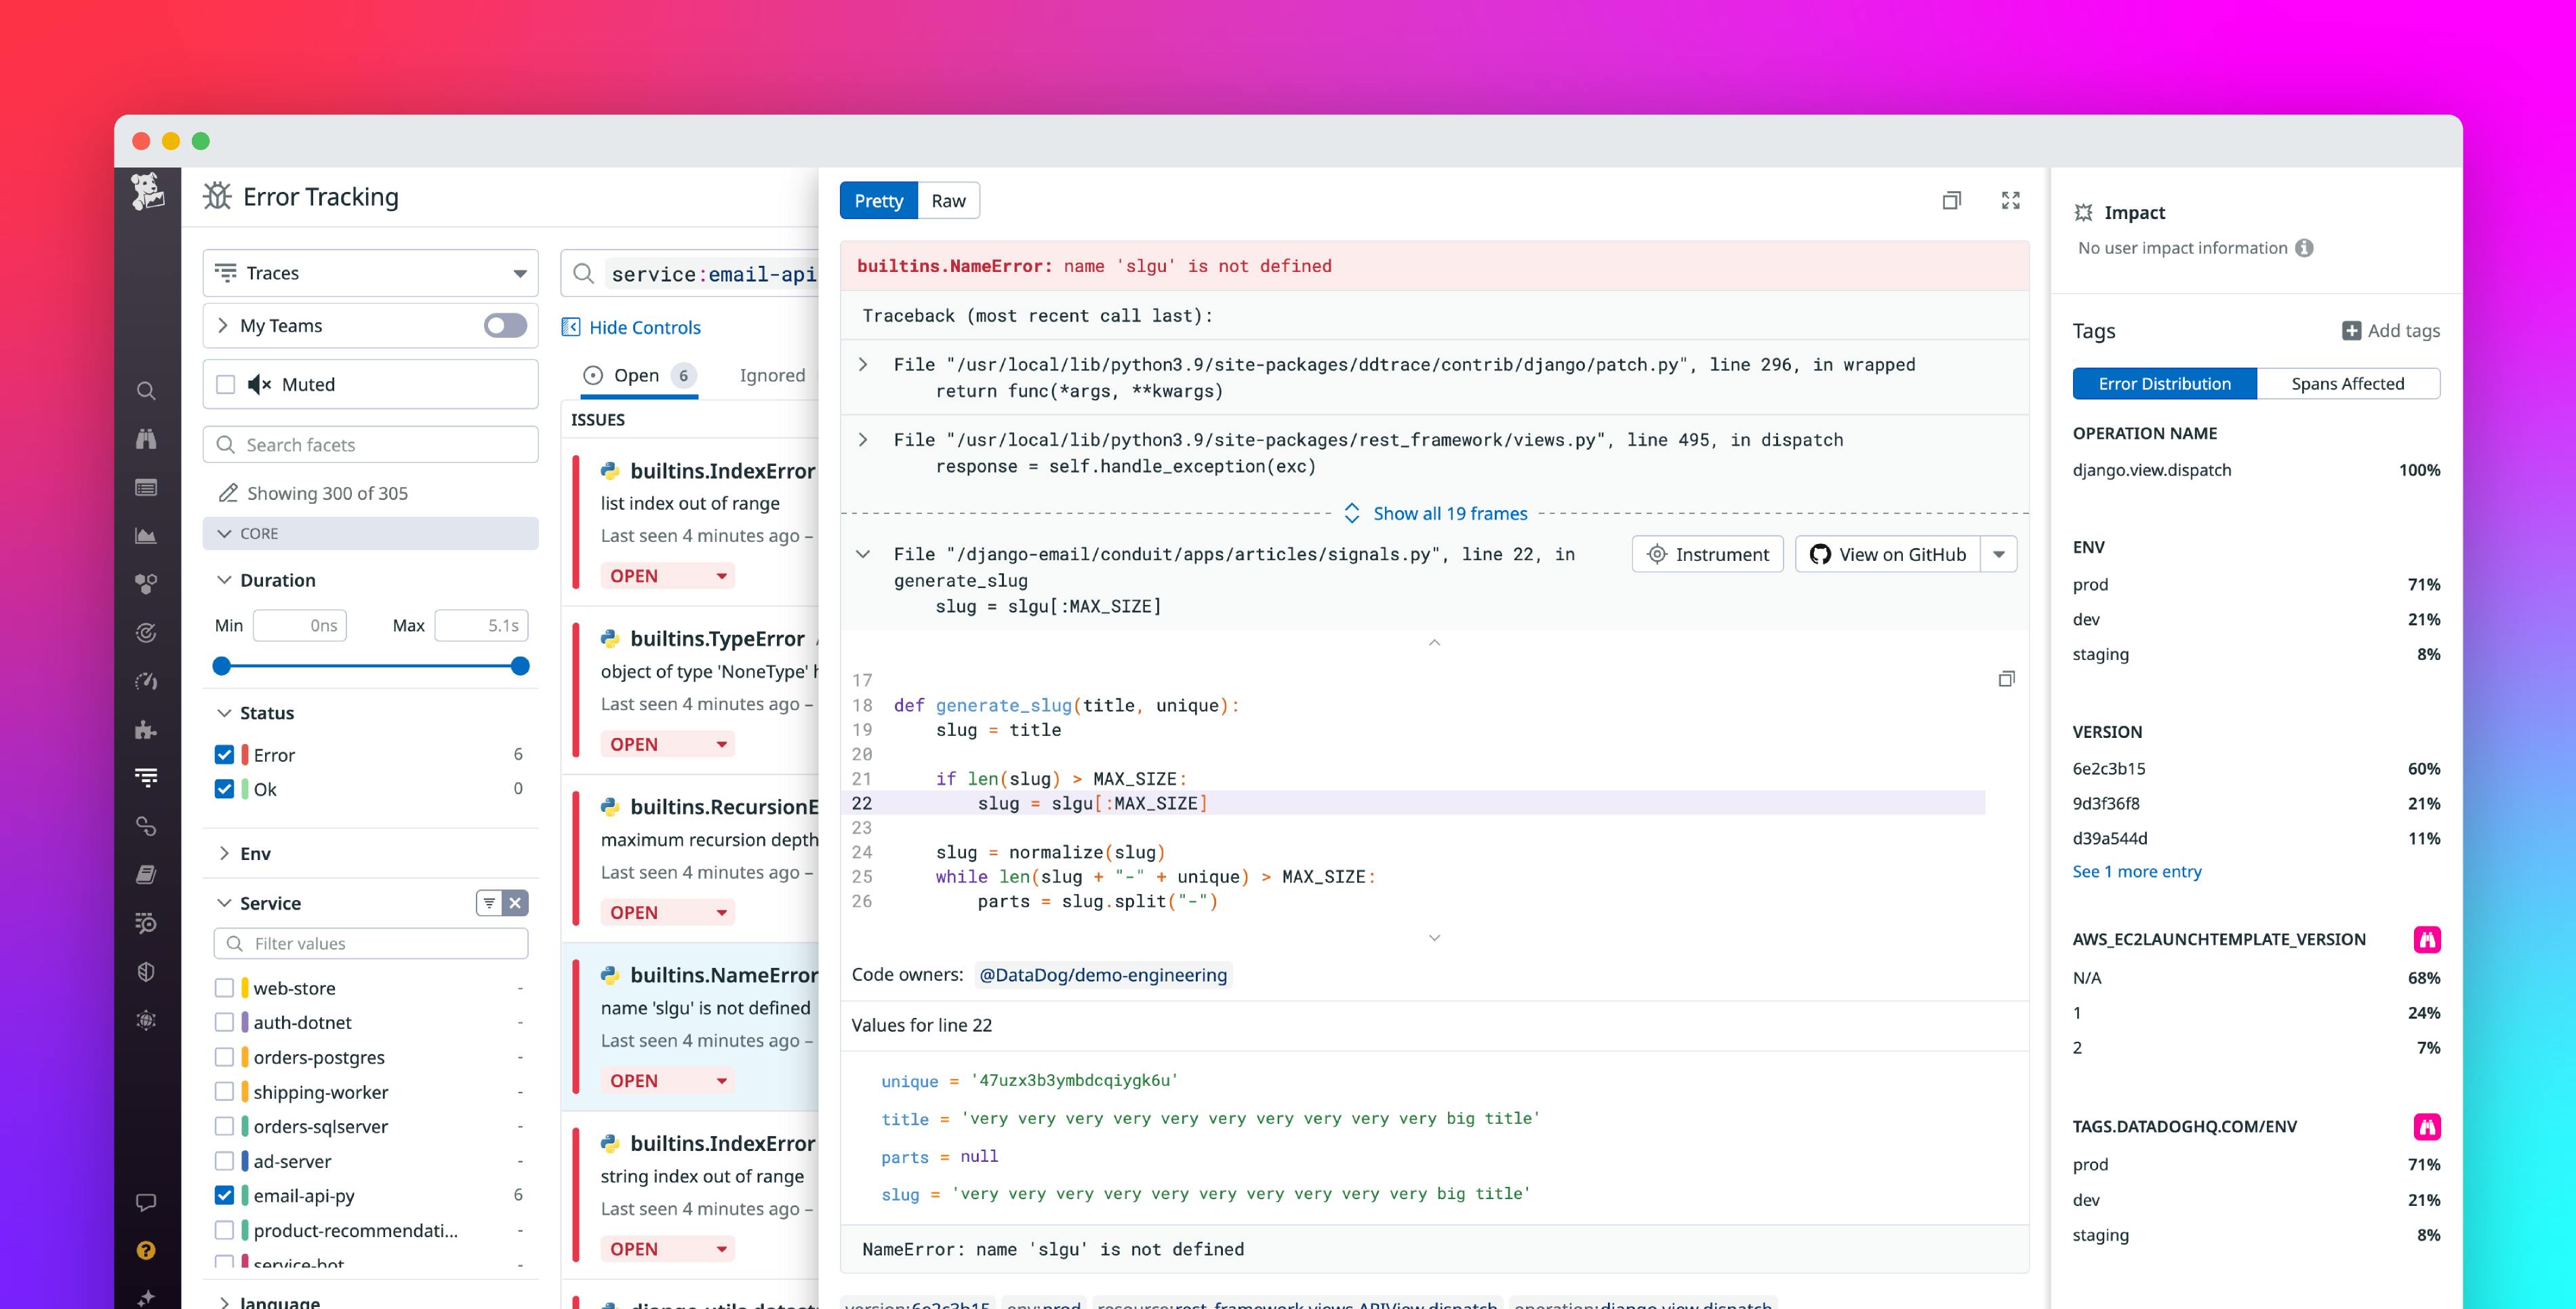Switch to the Raw tab
Screen dimensions: 2576x1309
coord(947,200)
